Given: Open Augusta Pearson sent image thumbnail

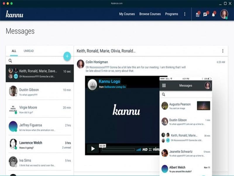Looking at the screenshot, I should (204, 106).
